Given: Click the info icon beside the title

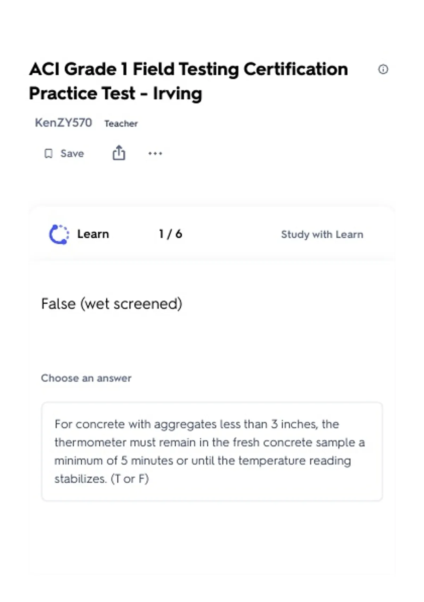Looking at the screenshot, I should (x=383, y=69).
